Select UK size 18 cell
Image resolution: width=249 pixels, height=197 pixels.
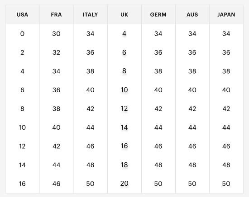124,165
